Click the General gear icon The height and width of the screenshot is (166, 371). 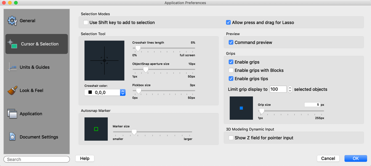tap(12, 21)
